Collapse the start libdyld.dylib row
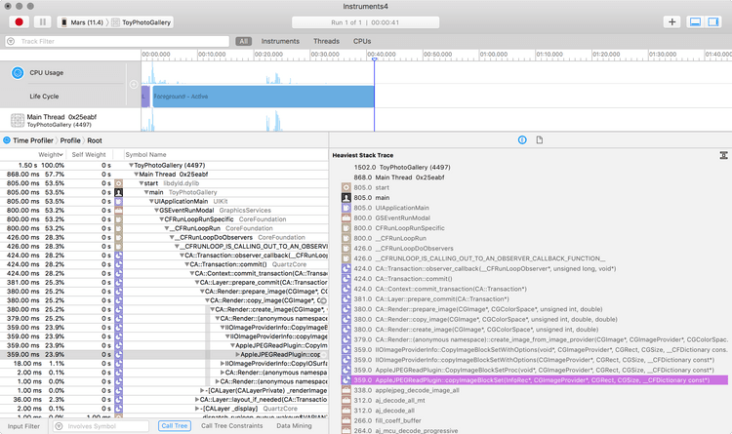 pyautogui.click(x=142, y=183)
